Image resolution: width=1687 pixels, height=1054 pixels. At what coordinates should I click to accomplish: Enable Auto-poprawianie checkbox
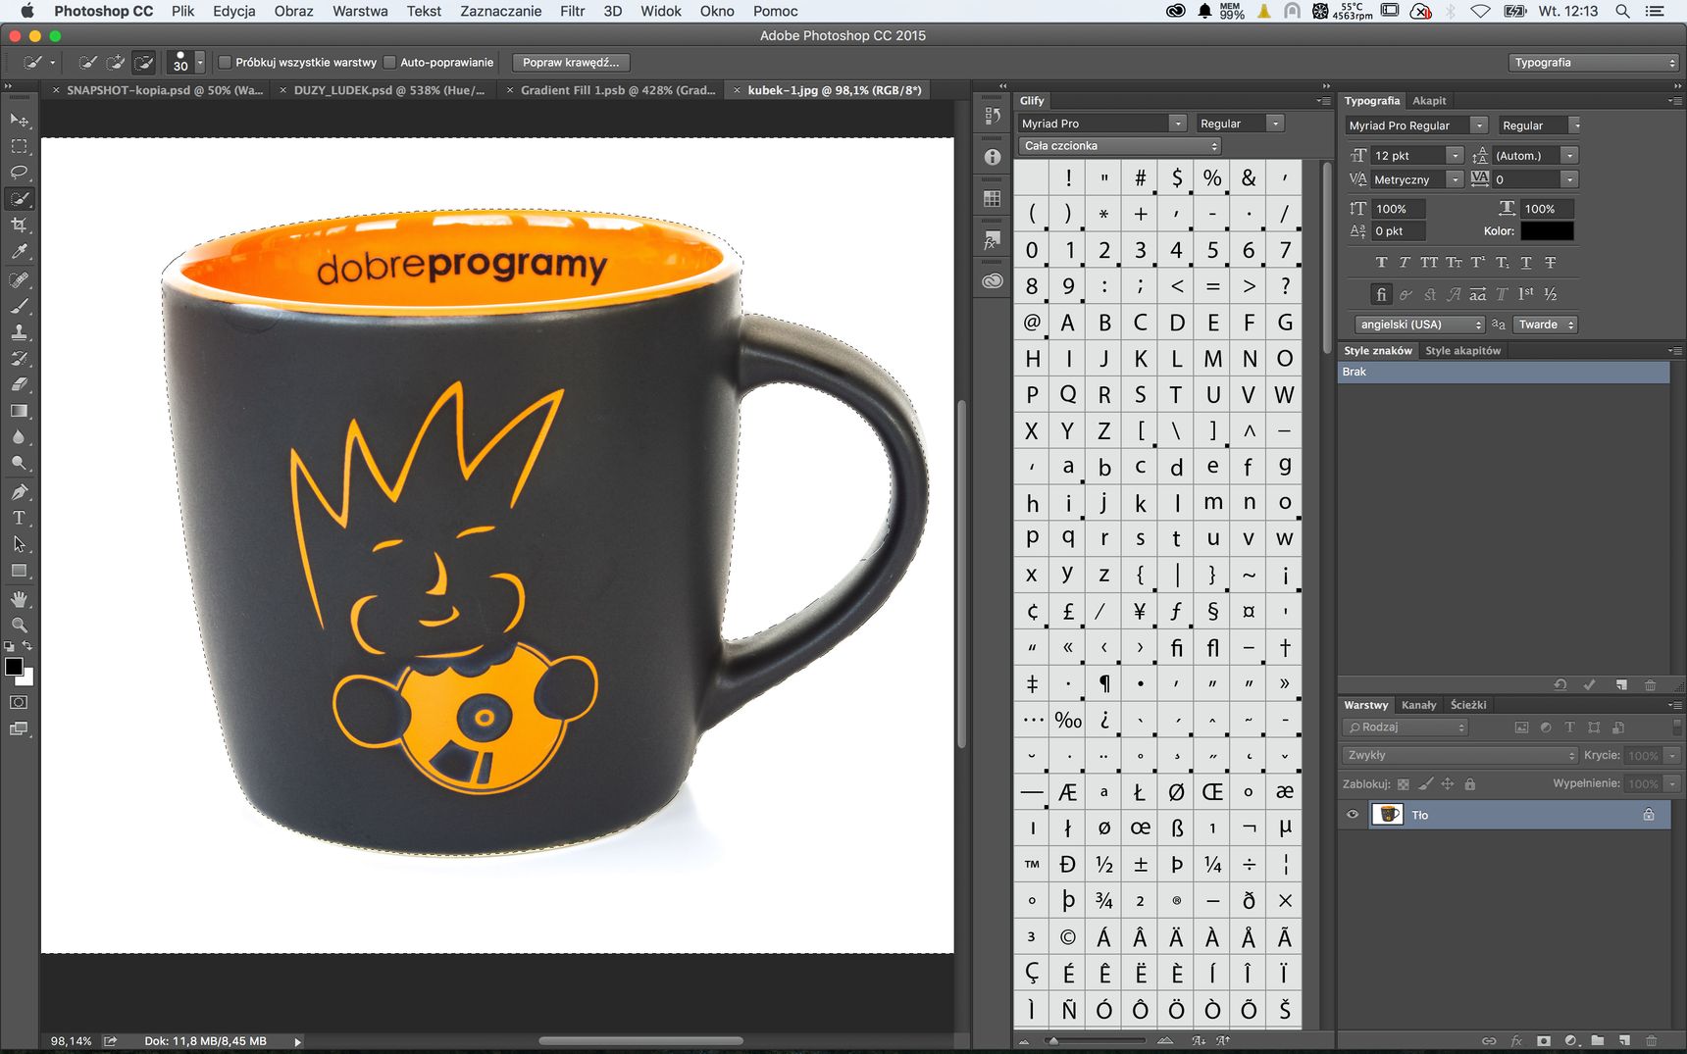coord(389,63)
